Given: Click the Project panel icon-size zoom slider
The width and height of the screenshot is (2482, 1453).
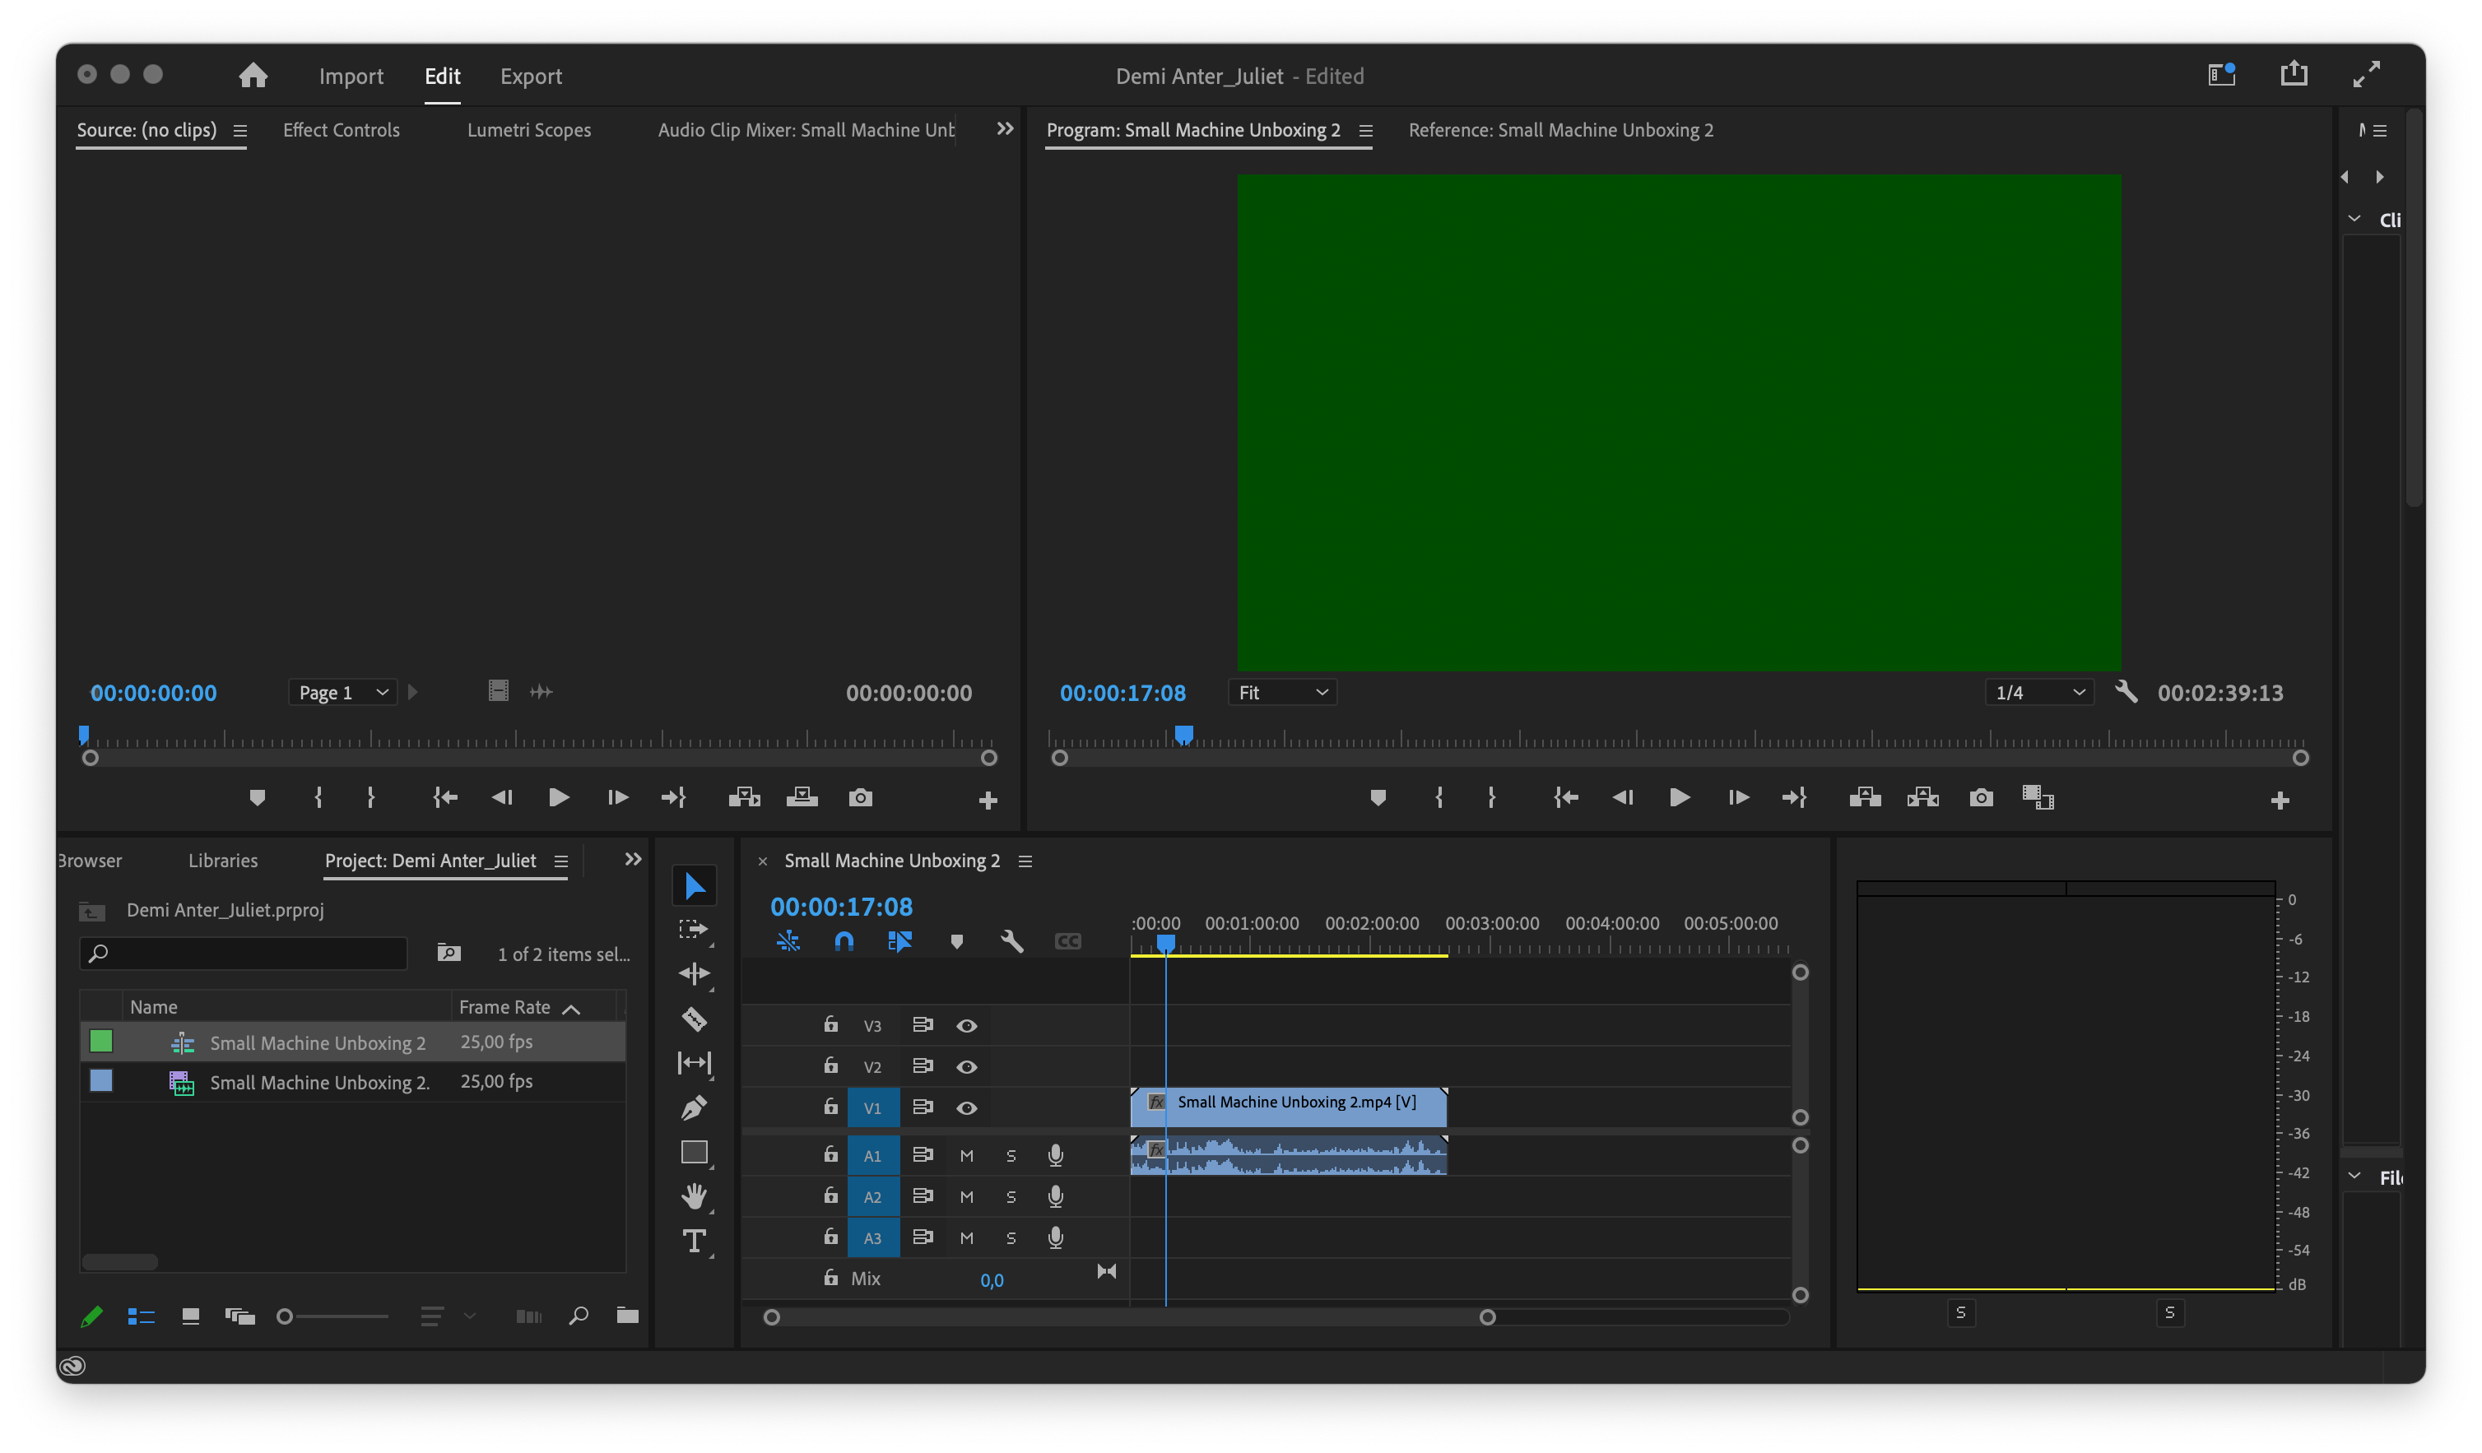Looking at the screenshot, I should tap(335, 1316).
